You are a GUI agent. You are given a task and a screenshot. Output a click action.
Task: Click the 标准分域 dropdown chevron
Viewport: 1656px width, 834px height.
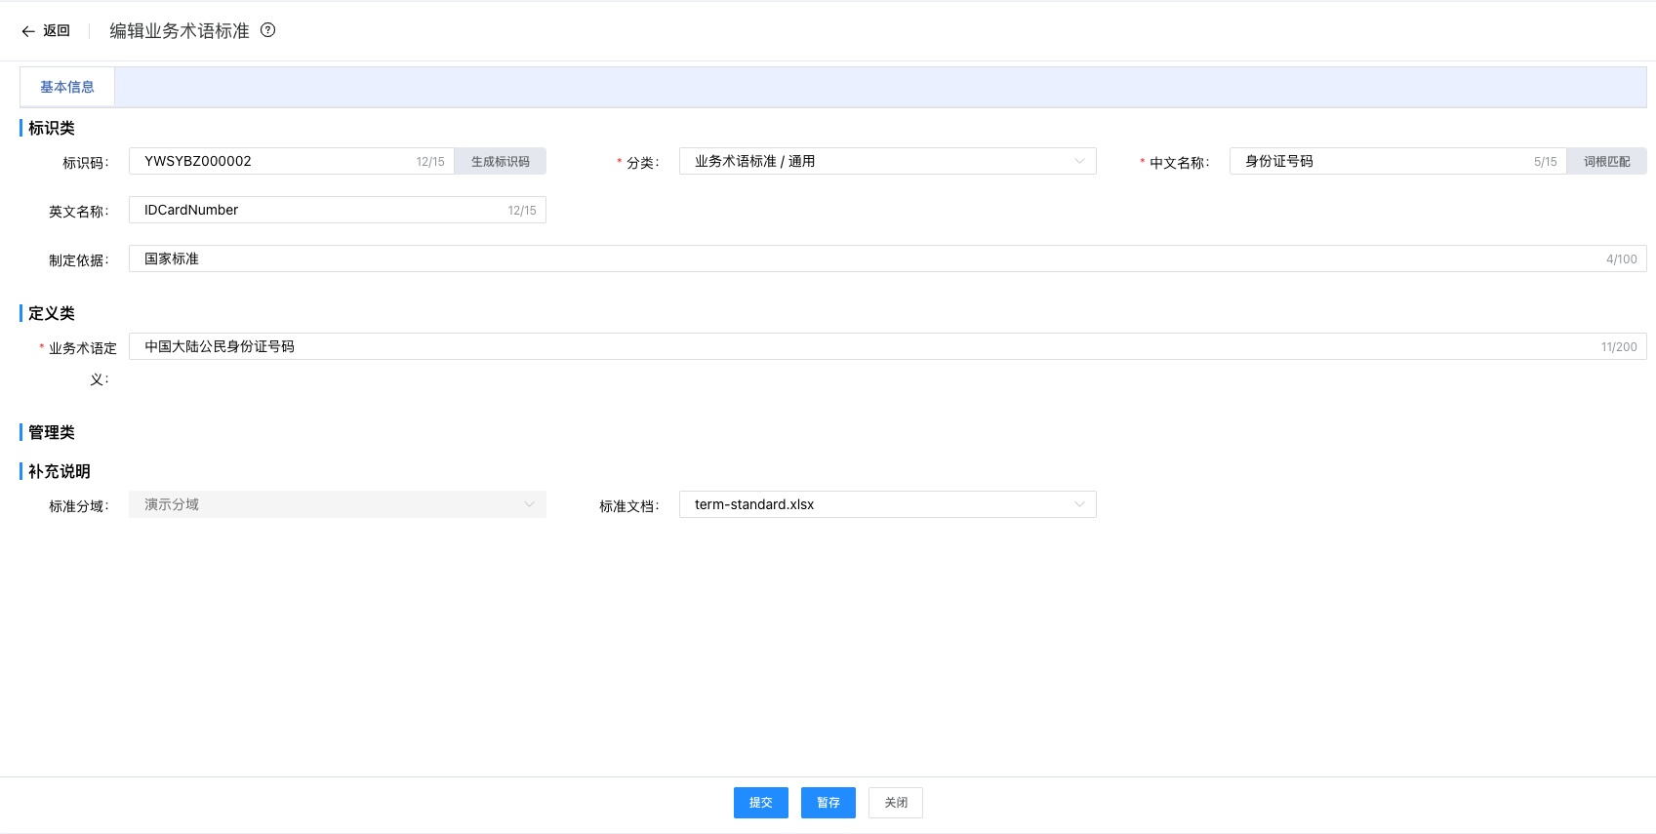click(x=529, y=504)
